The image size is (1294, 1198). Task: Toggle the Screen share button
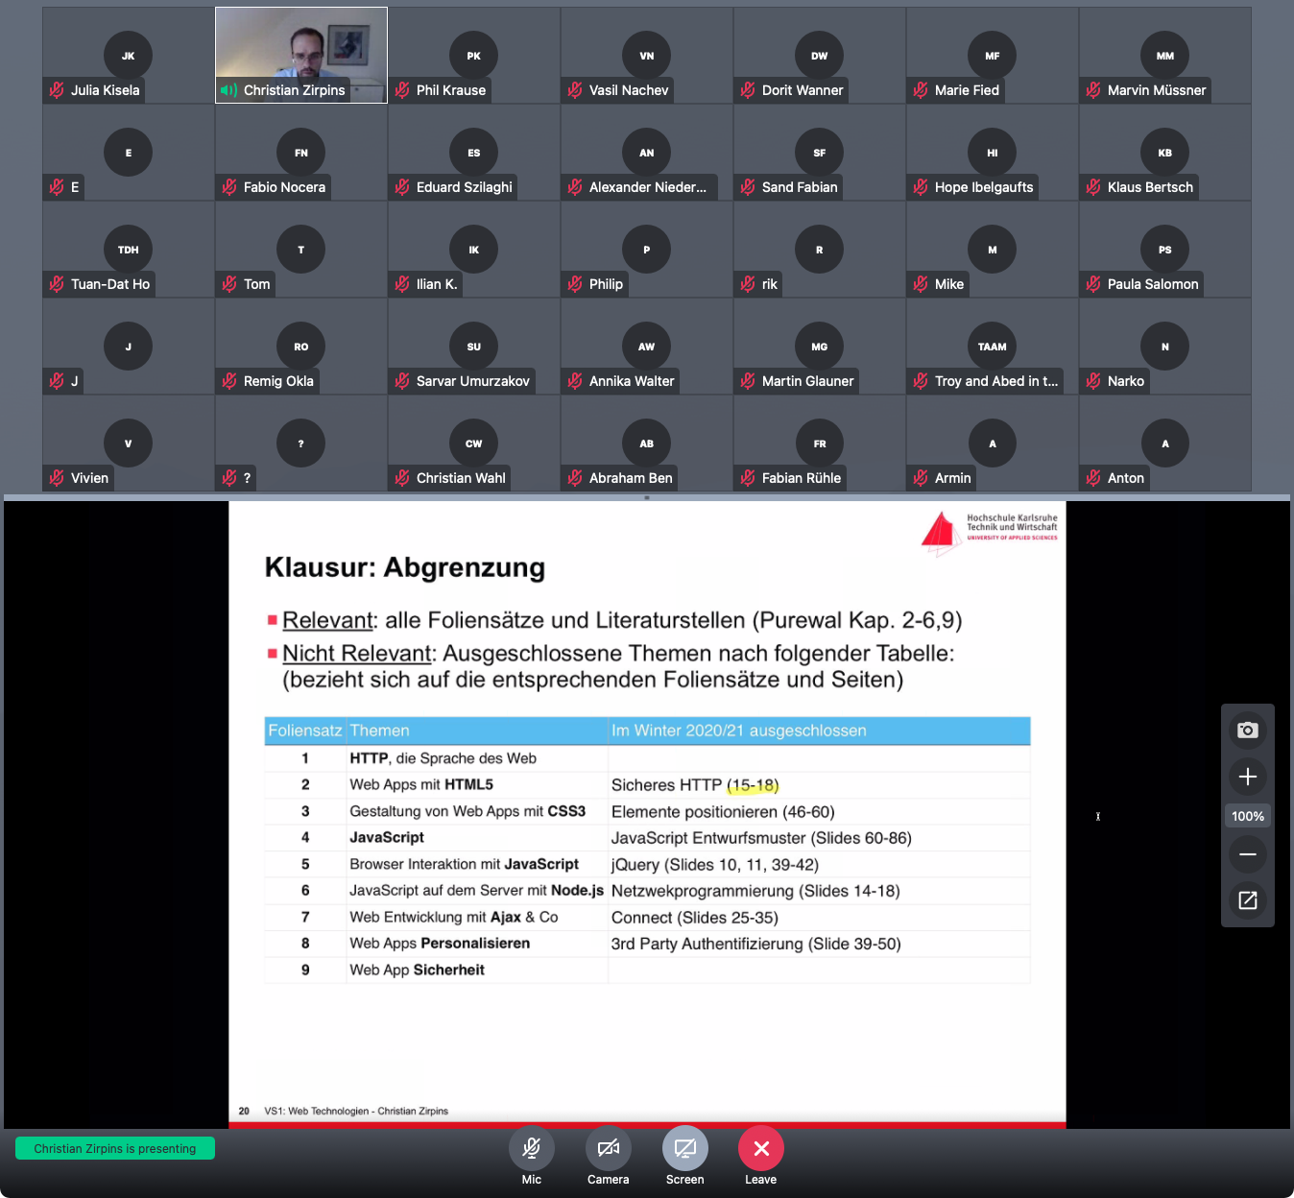(x=684, y=1148)
